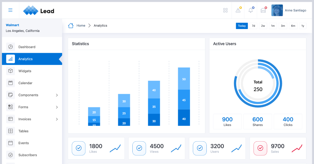Viewport: 314px width, 164px height.
Task: Click the Tables icon in the sidebar
Action: [x=10, y=131]
